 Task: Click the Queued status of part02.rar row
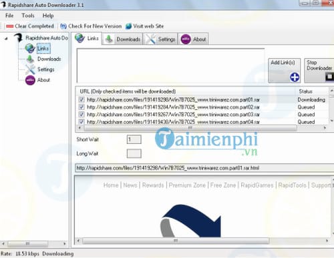306,107
